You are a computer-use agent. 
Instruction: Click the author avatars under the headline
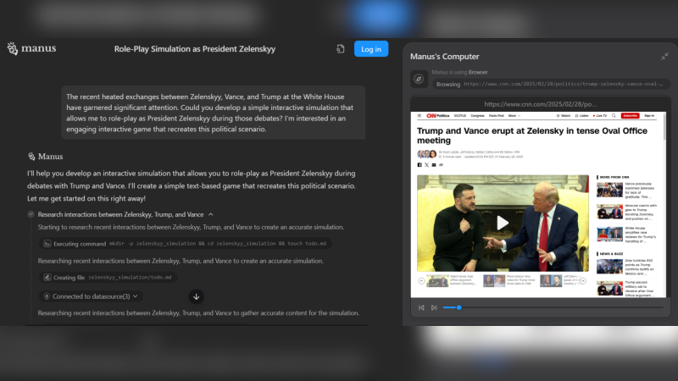[427, 154]
